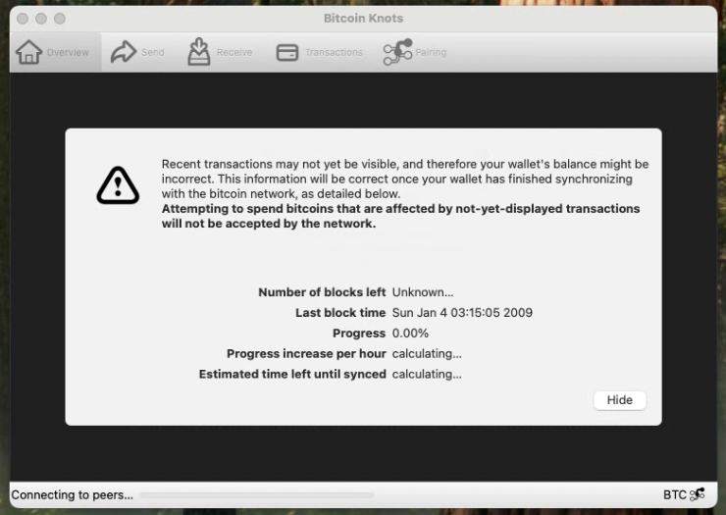
Task: Click the warning triangle icon
Action: (x=118, y=185)
